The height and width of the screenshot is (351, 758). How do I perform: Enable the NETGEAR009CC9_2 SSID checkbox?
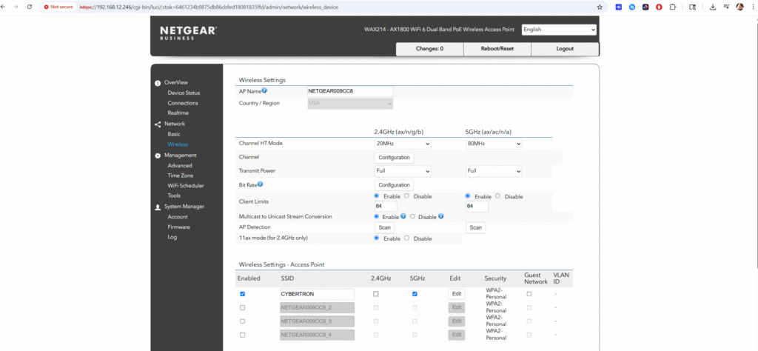(x=242, y=307)
